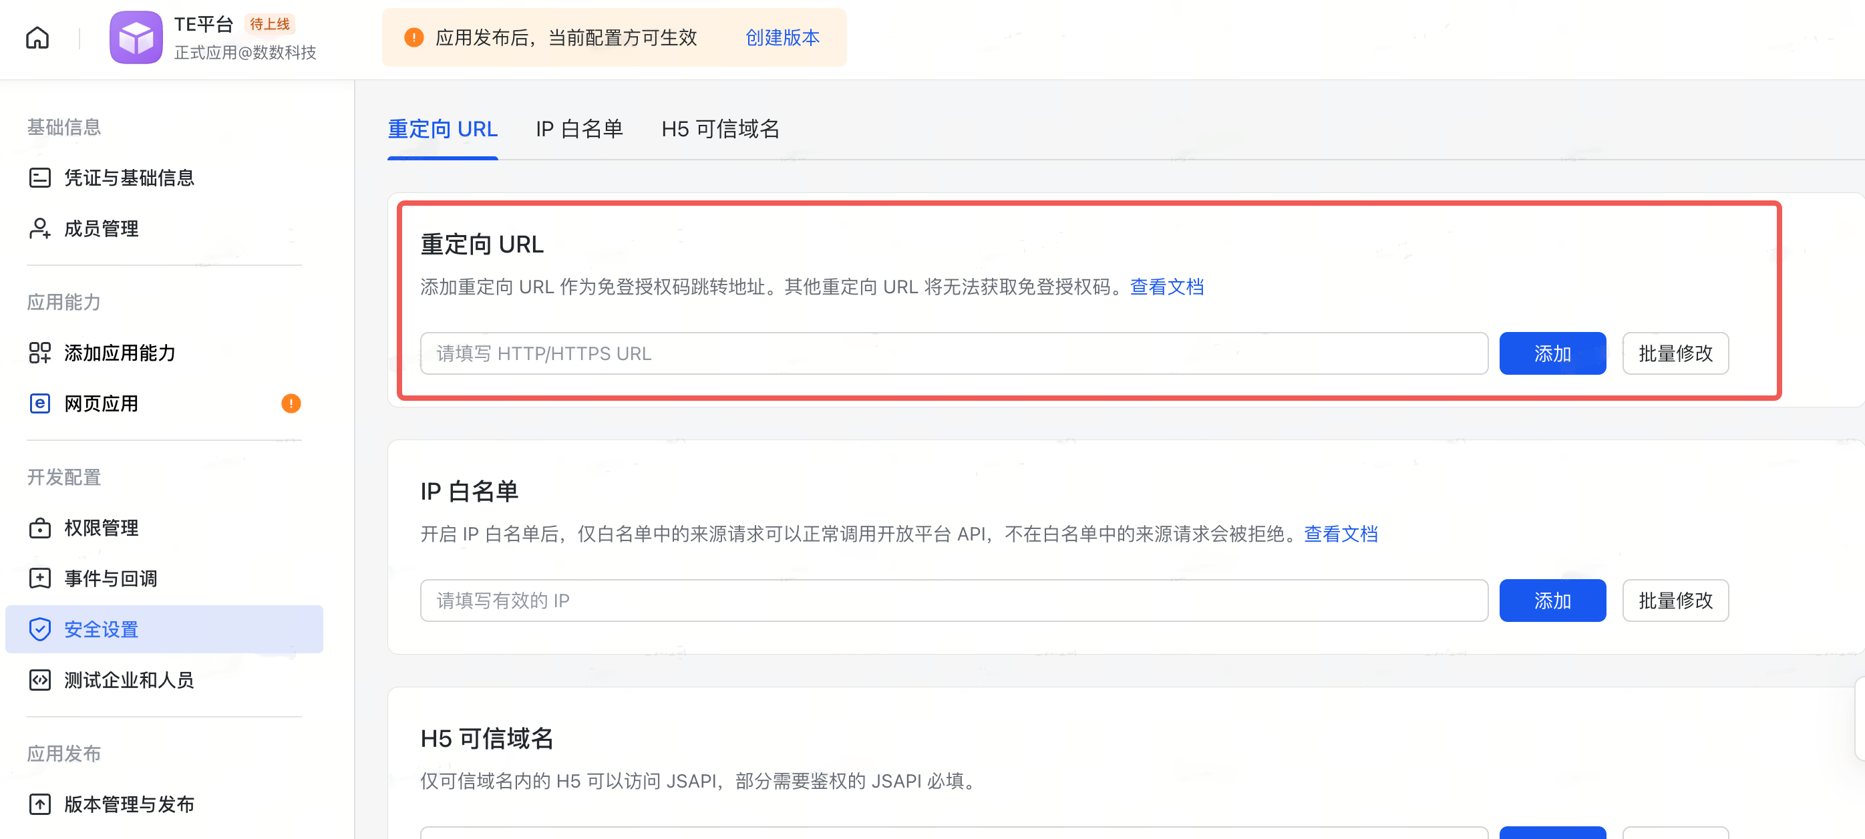Click 批量修改 button for IP 白名单
The image size is (1865, 839).
coord(1675,601)
